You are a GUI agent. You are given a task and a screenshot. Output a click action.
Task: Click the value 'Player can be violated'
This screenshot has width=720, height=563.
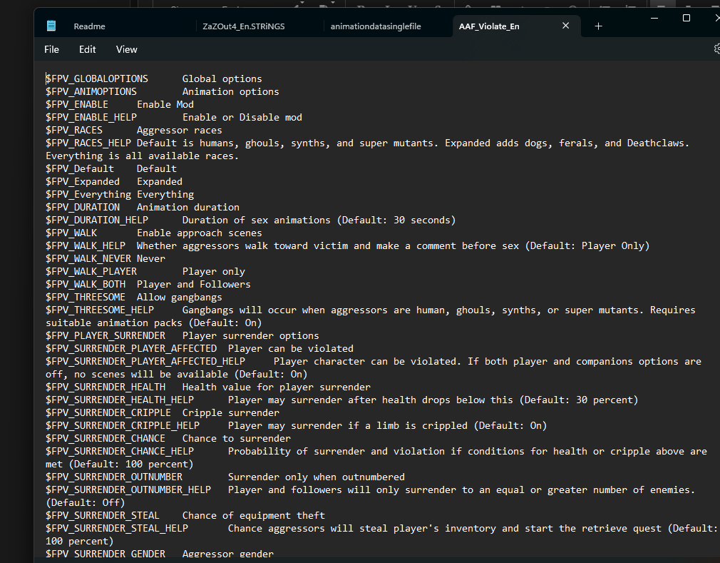[x=291, y=349]
